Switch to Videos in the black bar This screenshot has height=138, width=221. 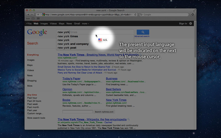click(x=53, y=23)
